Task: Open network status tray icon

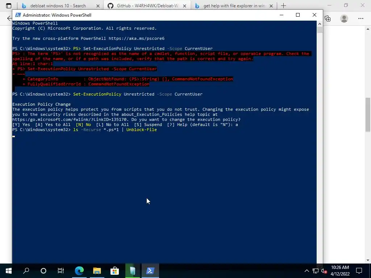Action: point(316,271)
